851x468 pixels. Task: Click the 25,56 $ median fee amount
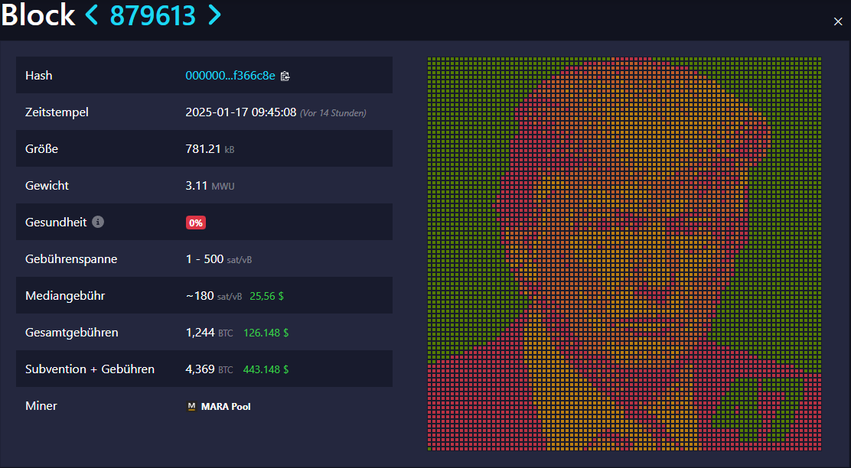click(x=266, y=296)
